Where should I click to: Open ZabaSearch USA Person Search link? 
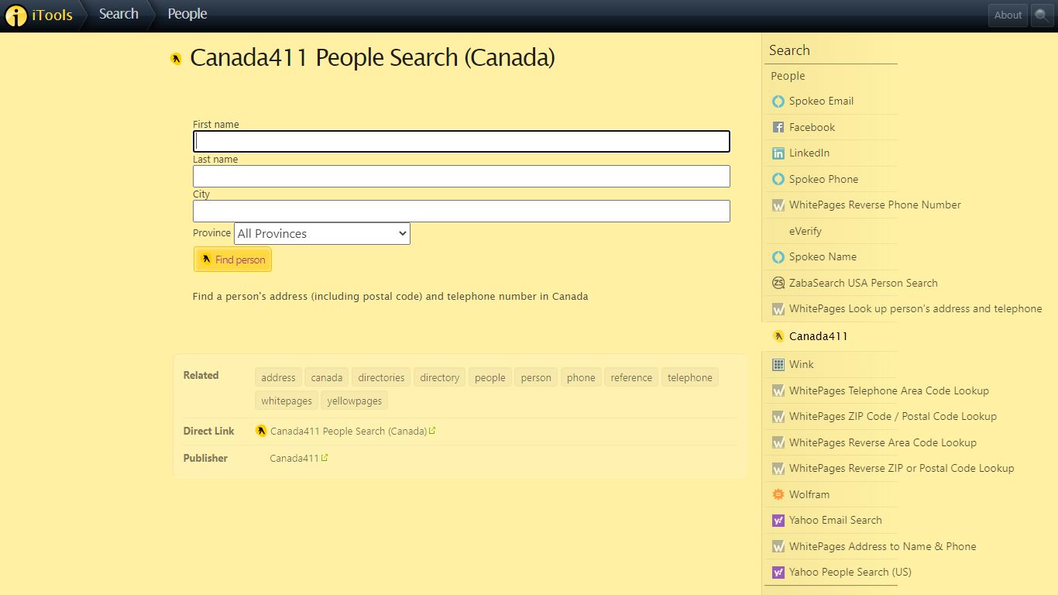(x=864, y=283)
